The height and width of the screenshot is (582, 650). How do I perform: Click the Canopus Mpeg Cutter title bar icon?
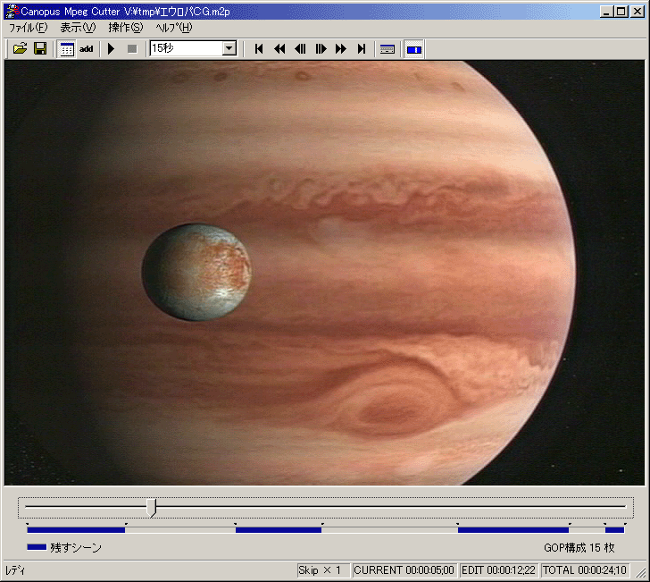(12, 12)
